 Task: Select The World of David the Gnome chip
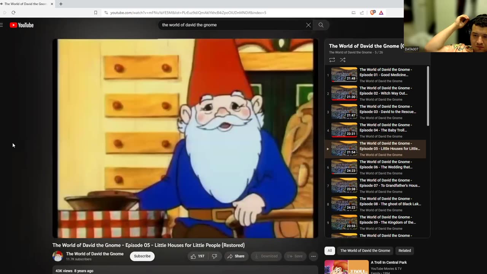tap(365, 250)
